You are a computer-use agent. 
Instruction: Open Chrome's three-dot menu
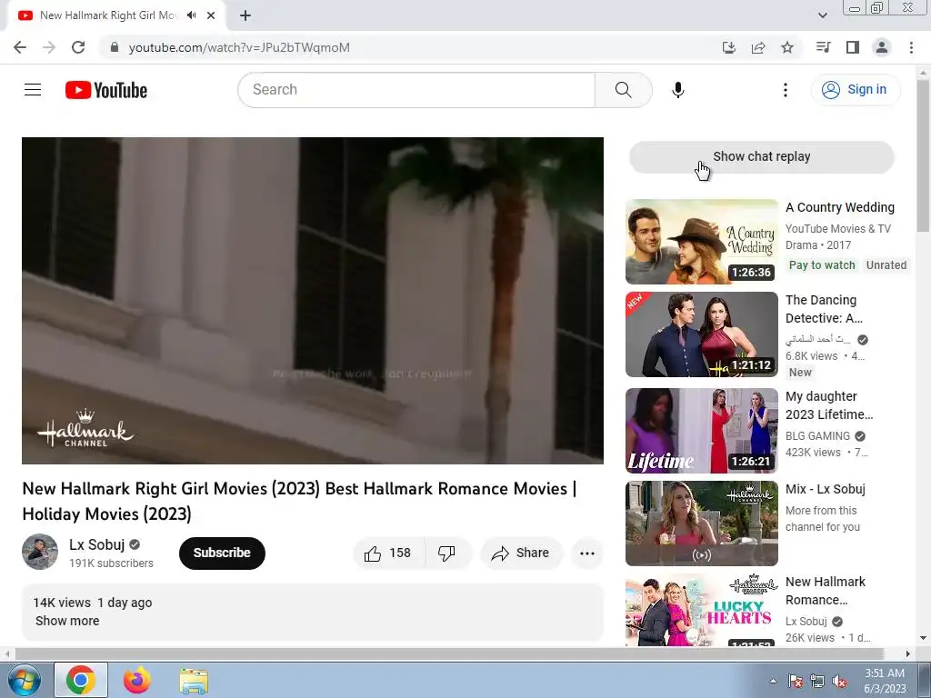(x=911, y=47)
